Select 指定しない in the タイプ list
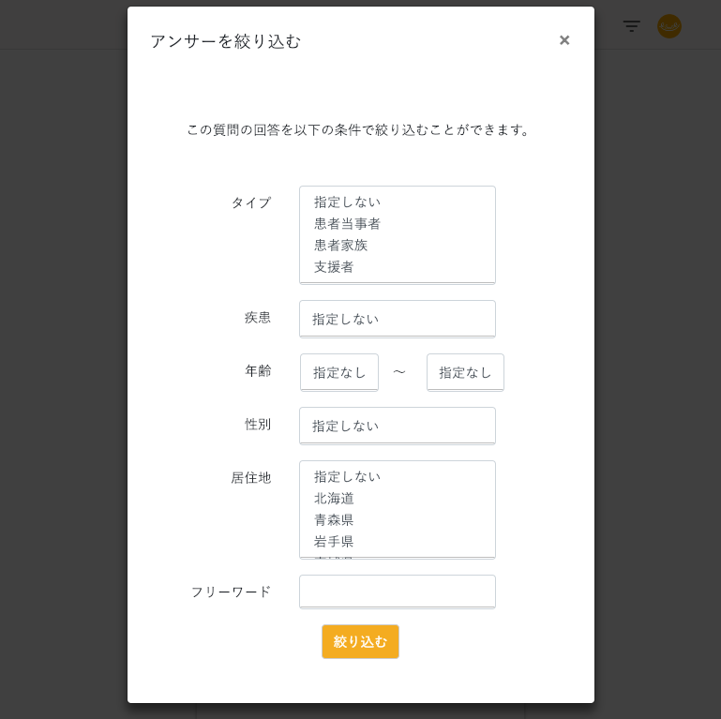 (x=348, y=202)
